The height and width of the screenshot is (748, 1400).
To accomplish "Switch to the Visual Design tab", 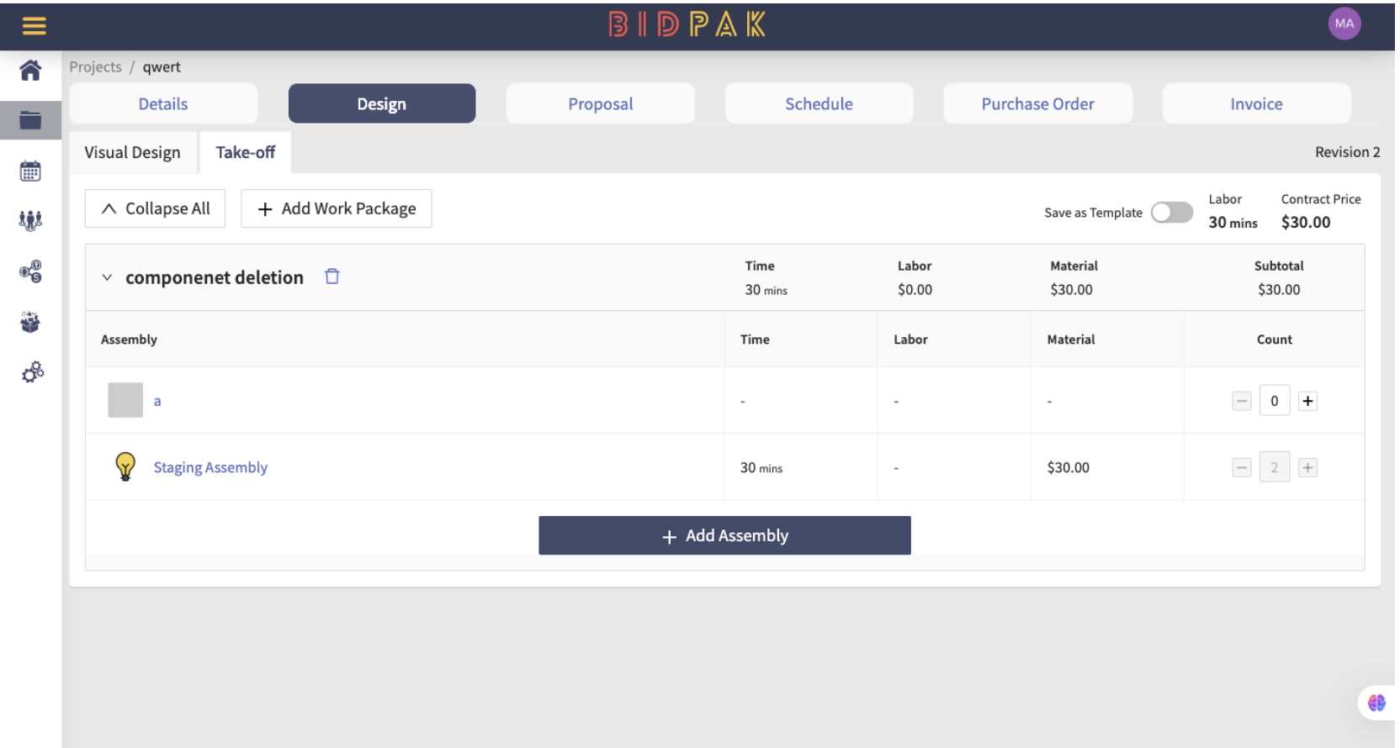I will coord(132,152).
